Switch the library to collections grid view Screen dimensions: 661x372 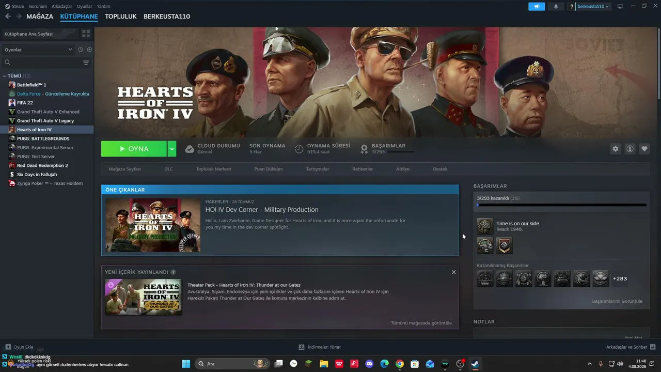(86, 34)
